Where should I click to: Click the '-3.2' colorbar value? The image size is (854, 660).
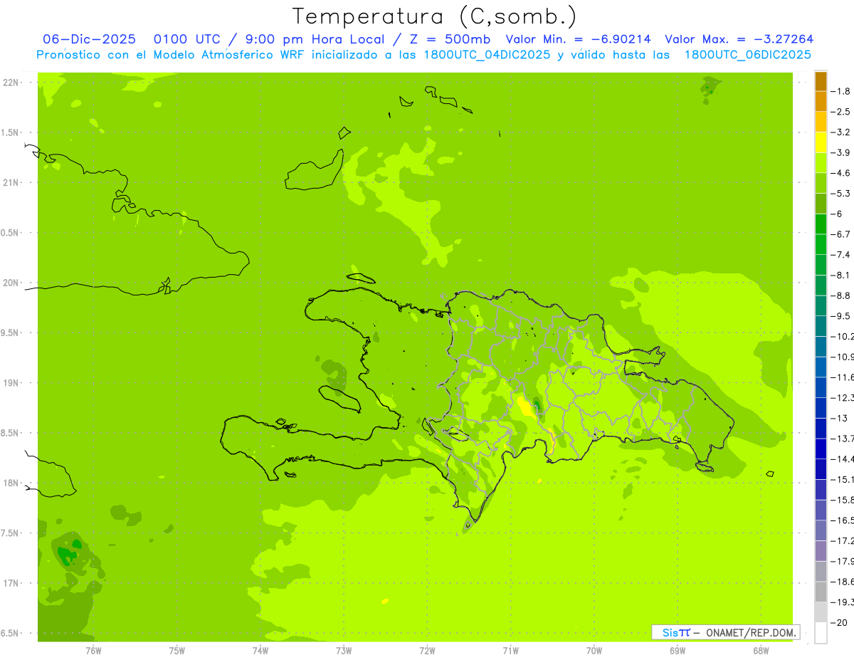pos(841,132)
